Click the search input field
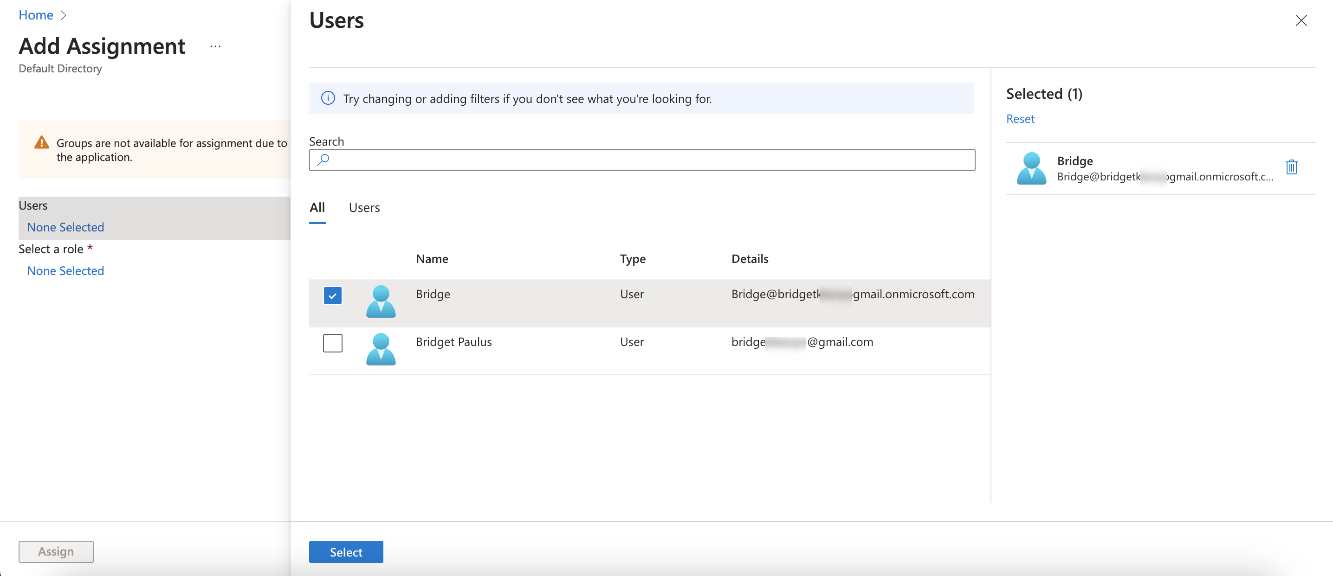 click(643, 160)
